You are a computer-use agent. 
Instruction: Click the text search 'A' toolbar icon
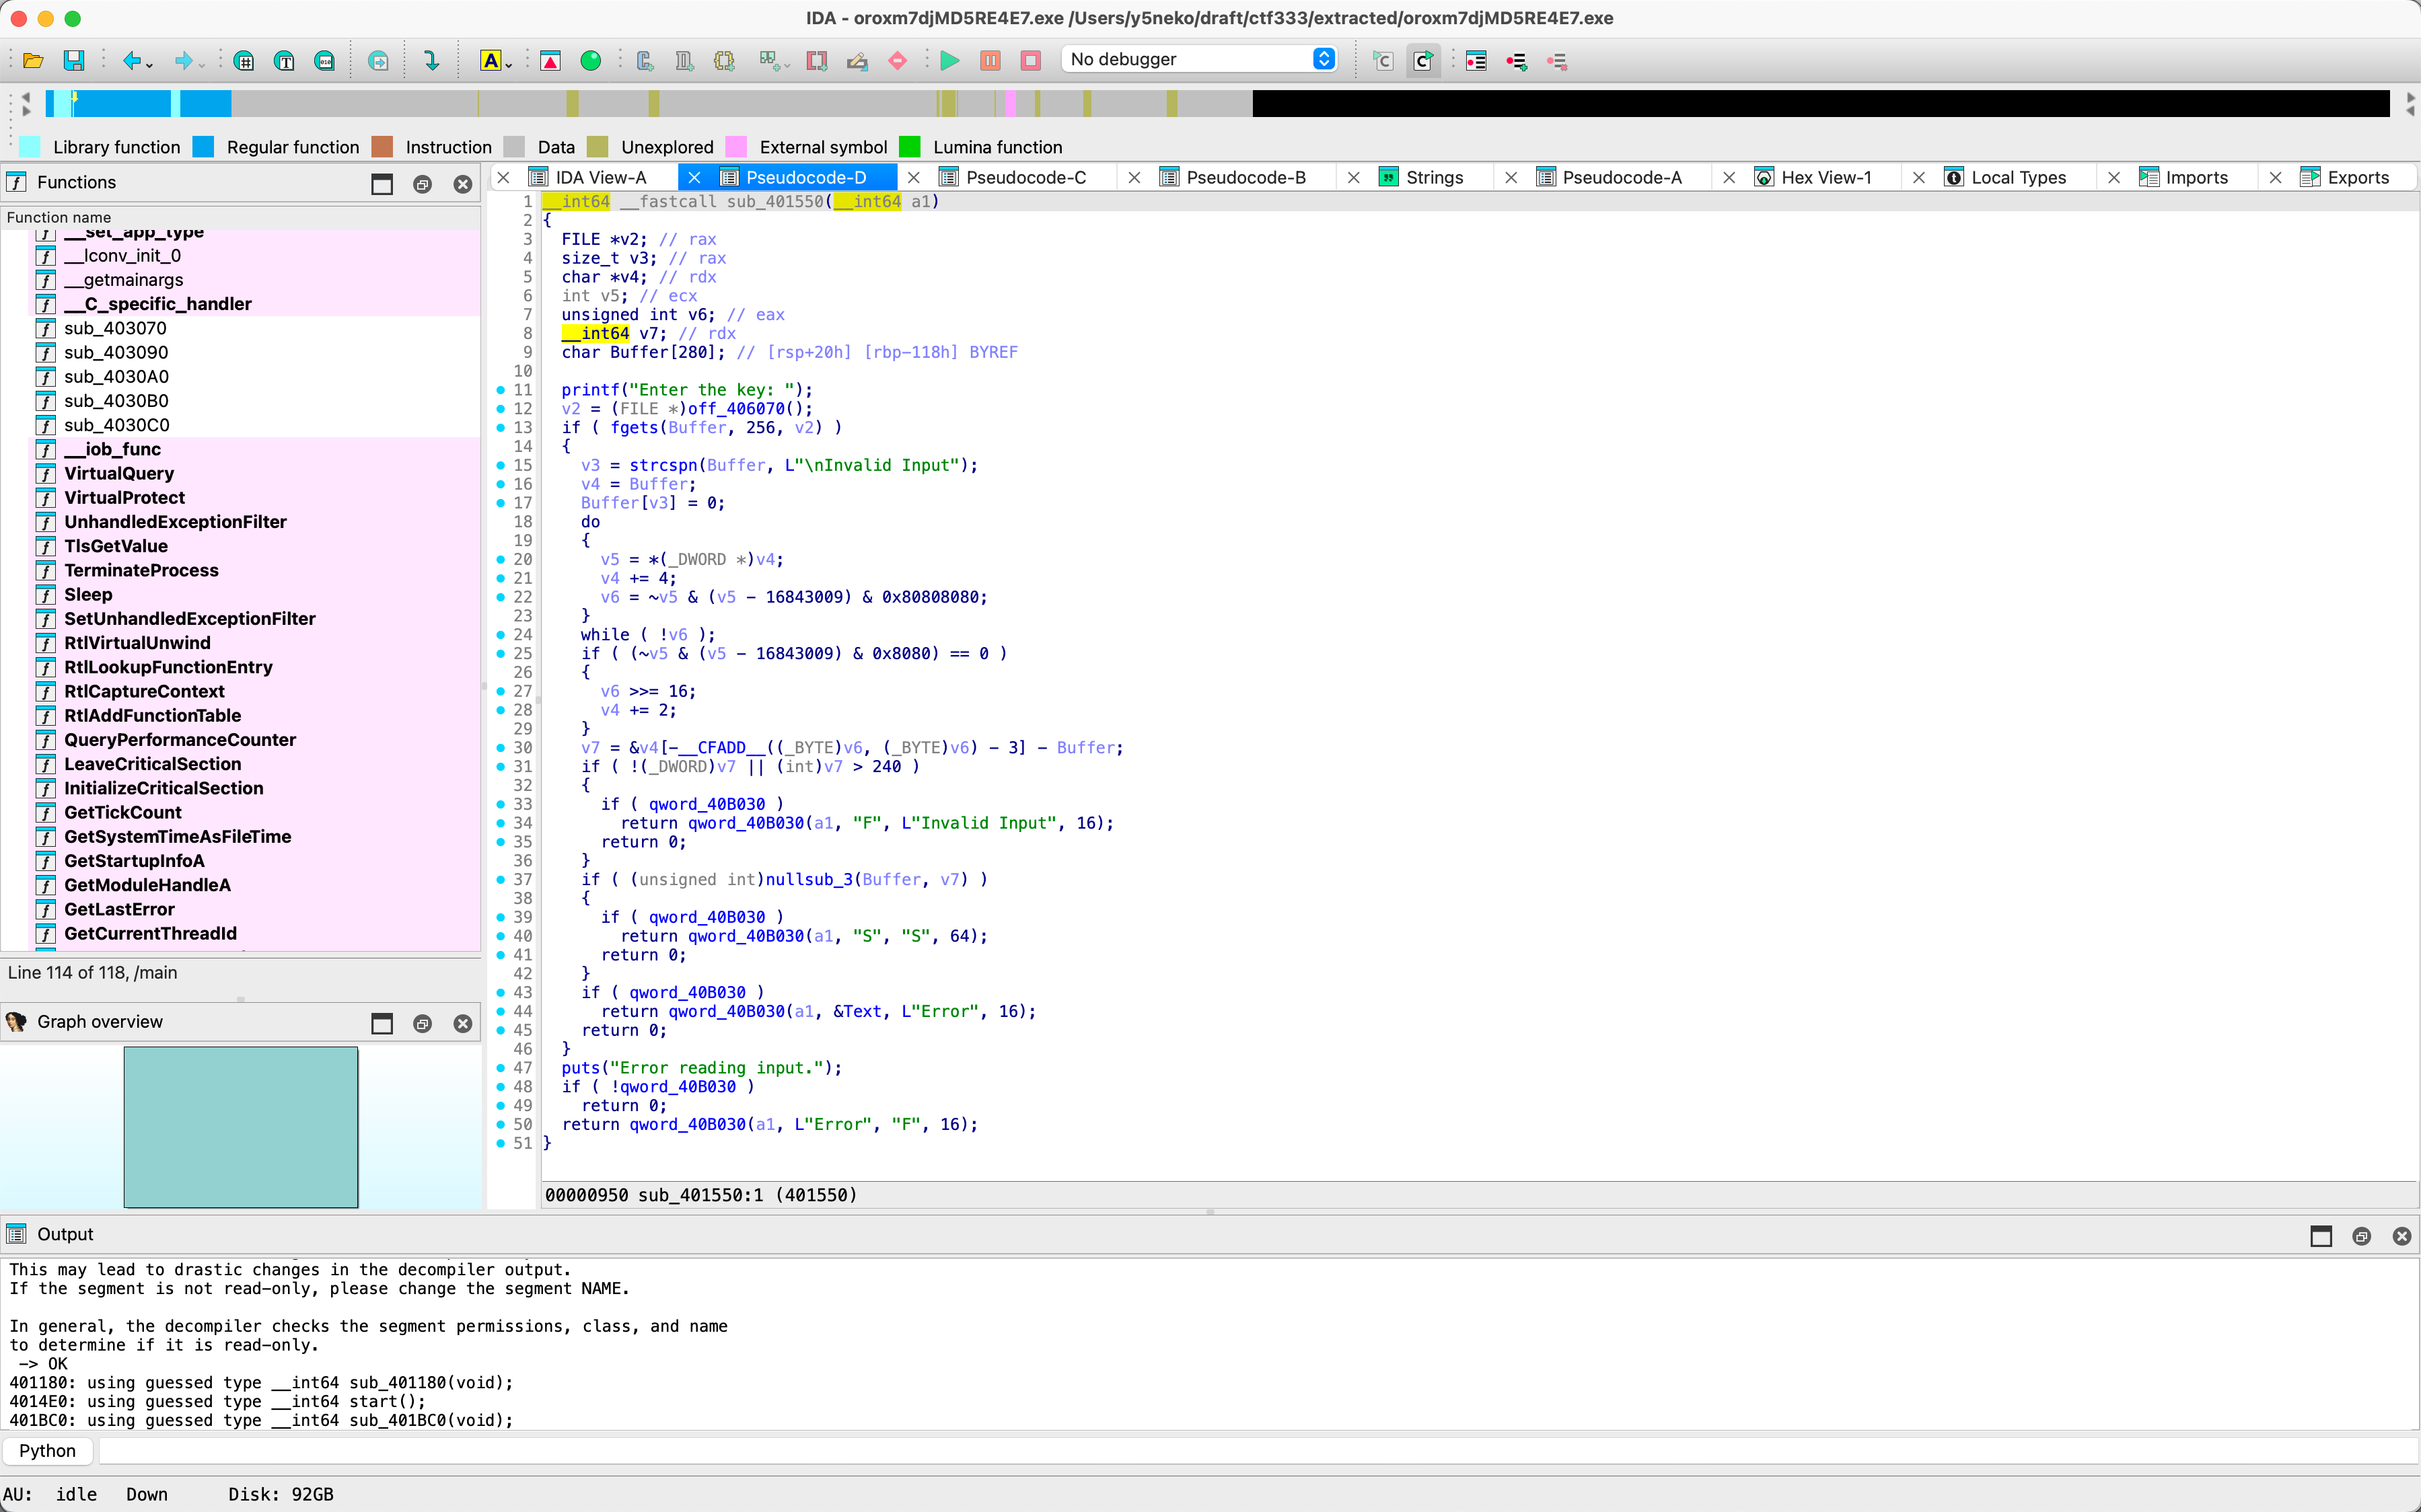[491, 61]
